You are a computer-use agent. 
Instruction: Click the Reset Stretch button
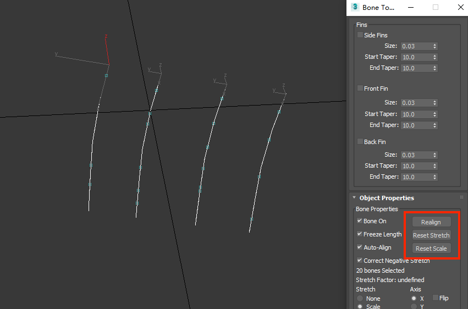tap(431, 235)
